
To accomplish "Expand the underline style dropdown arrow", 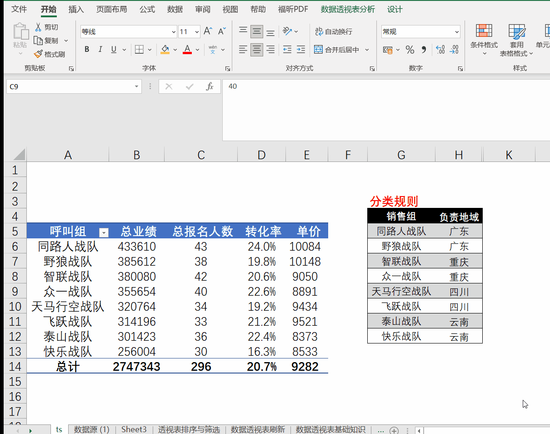I will pyautogui.click(x=125, y=50).
